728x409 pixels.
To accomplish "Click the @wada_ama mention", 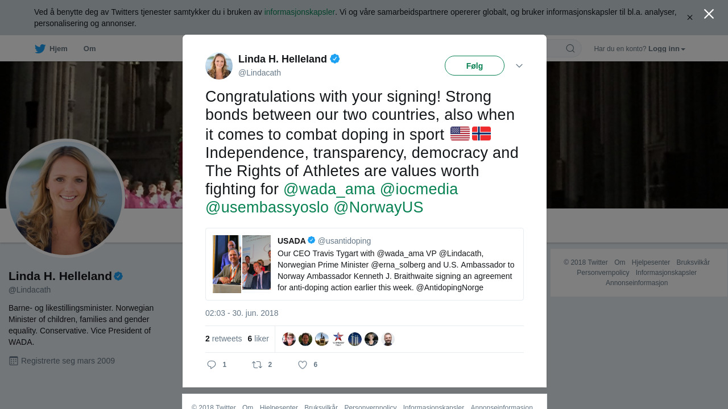I will pos(329,189).
